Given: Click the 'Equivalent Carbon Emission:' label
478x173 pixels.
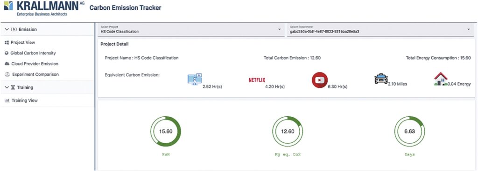Looking at the screenshot, I should (x=132, y=75).
